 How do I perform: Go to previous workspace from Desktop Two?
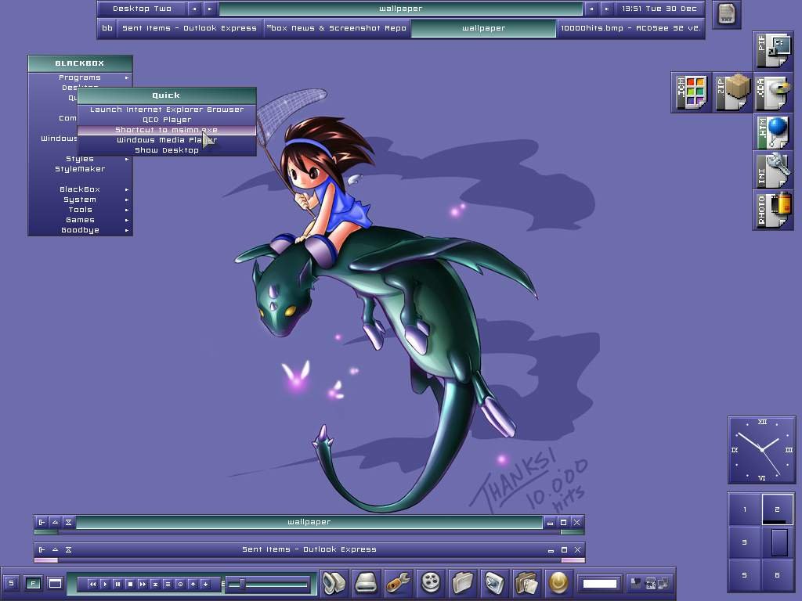tap(194, 9)
